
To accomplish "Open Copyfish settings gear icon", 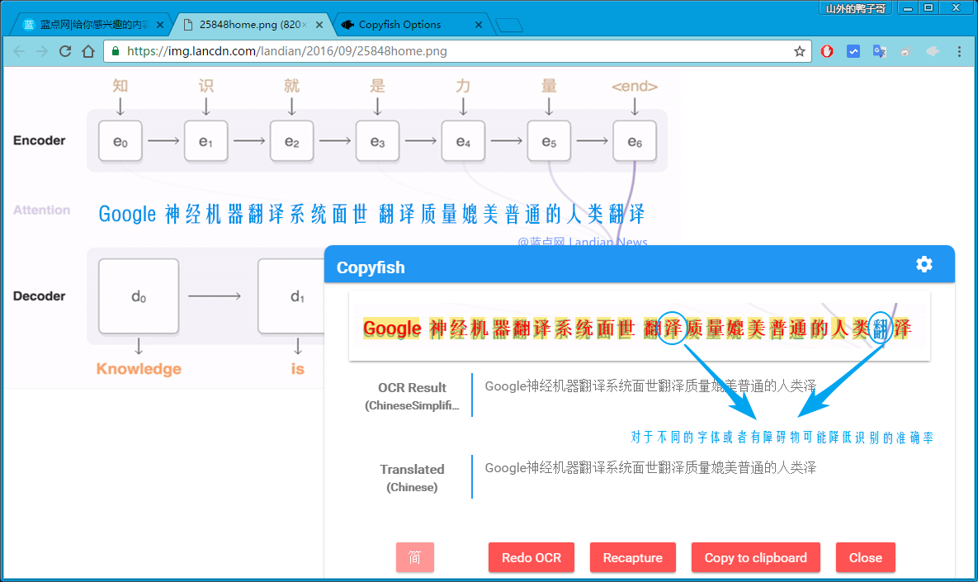I will pos(924,264).
